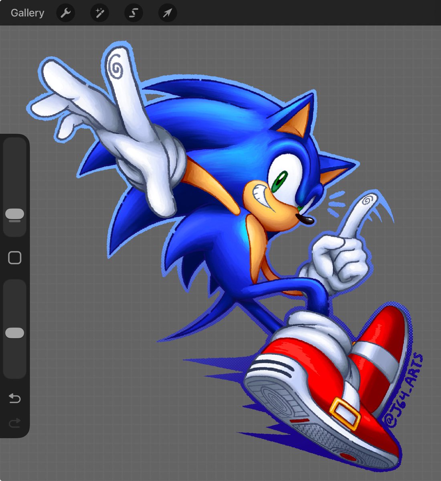
Task: Tap the undo arrow near the sidebar bottom
Action: tap(14, 398)
